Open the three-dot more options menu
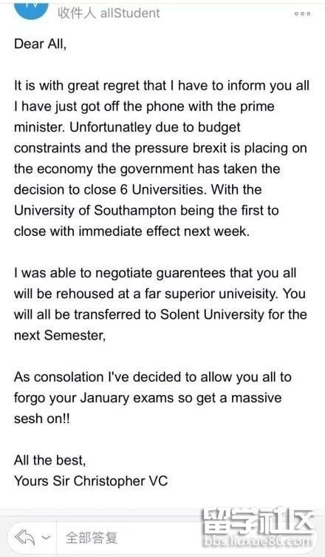This screenshot has height=557, width=325. pos(302,14)
